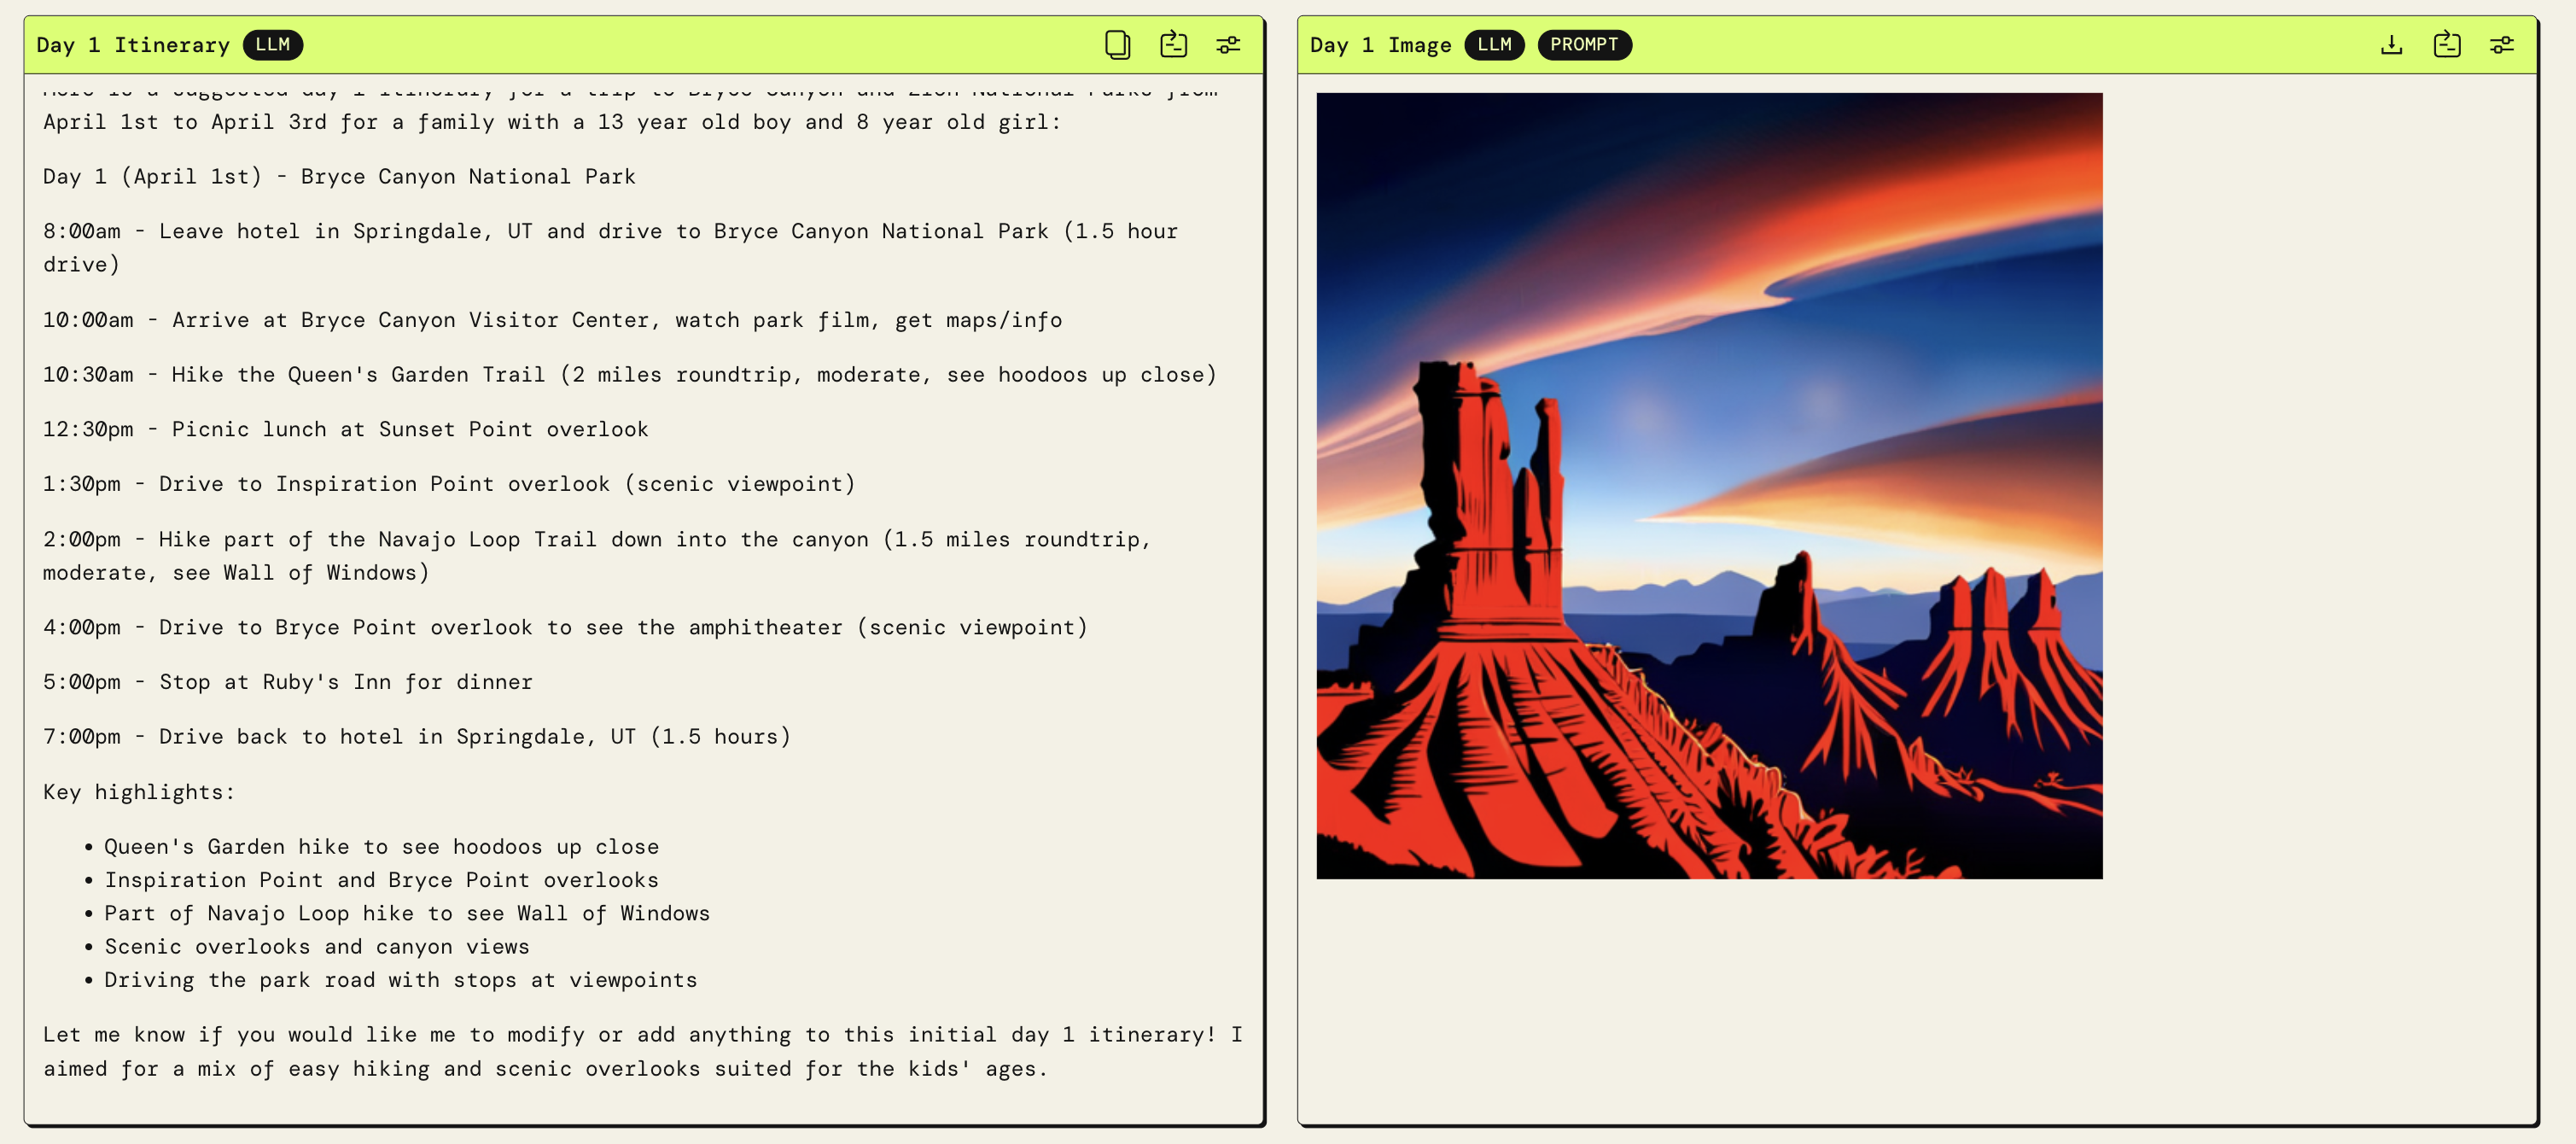Click the LLM badge on Day 1 Itinerary

[272, 45]
